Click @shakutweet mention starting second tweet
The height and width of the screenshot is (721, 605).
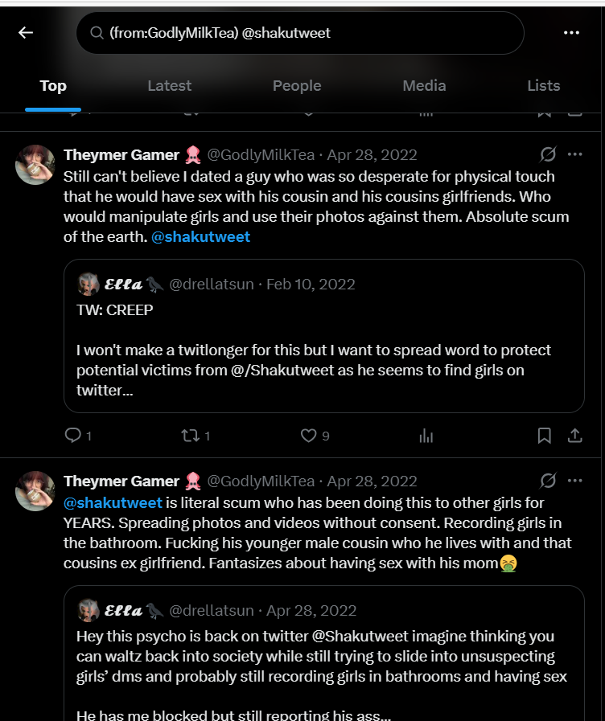pos(113,503)
